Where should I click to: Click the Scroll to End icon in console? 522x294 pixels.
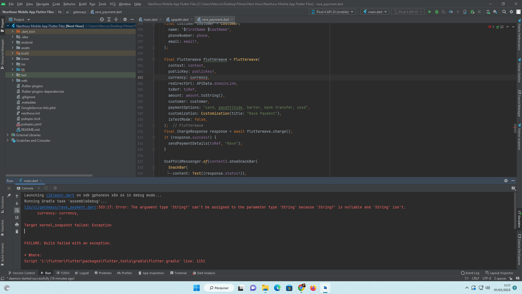click(x=17, y=217)
